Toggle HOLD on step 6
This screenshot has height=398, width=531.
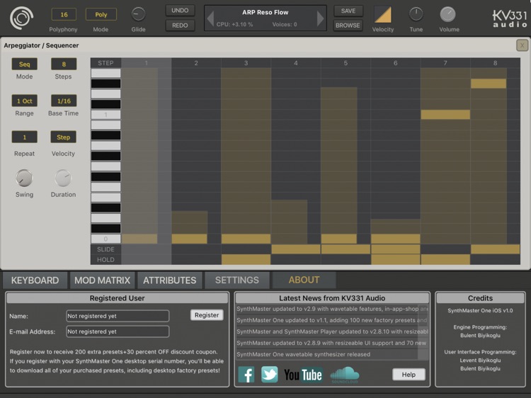click(395, 259)
